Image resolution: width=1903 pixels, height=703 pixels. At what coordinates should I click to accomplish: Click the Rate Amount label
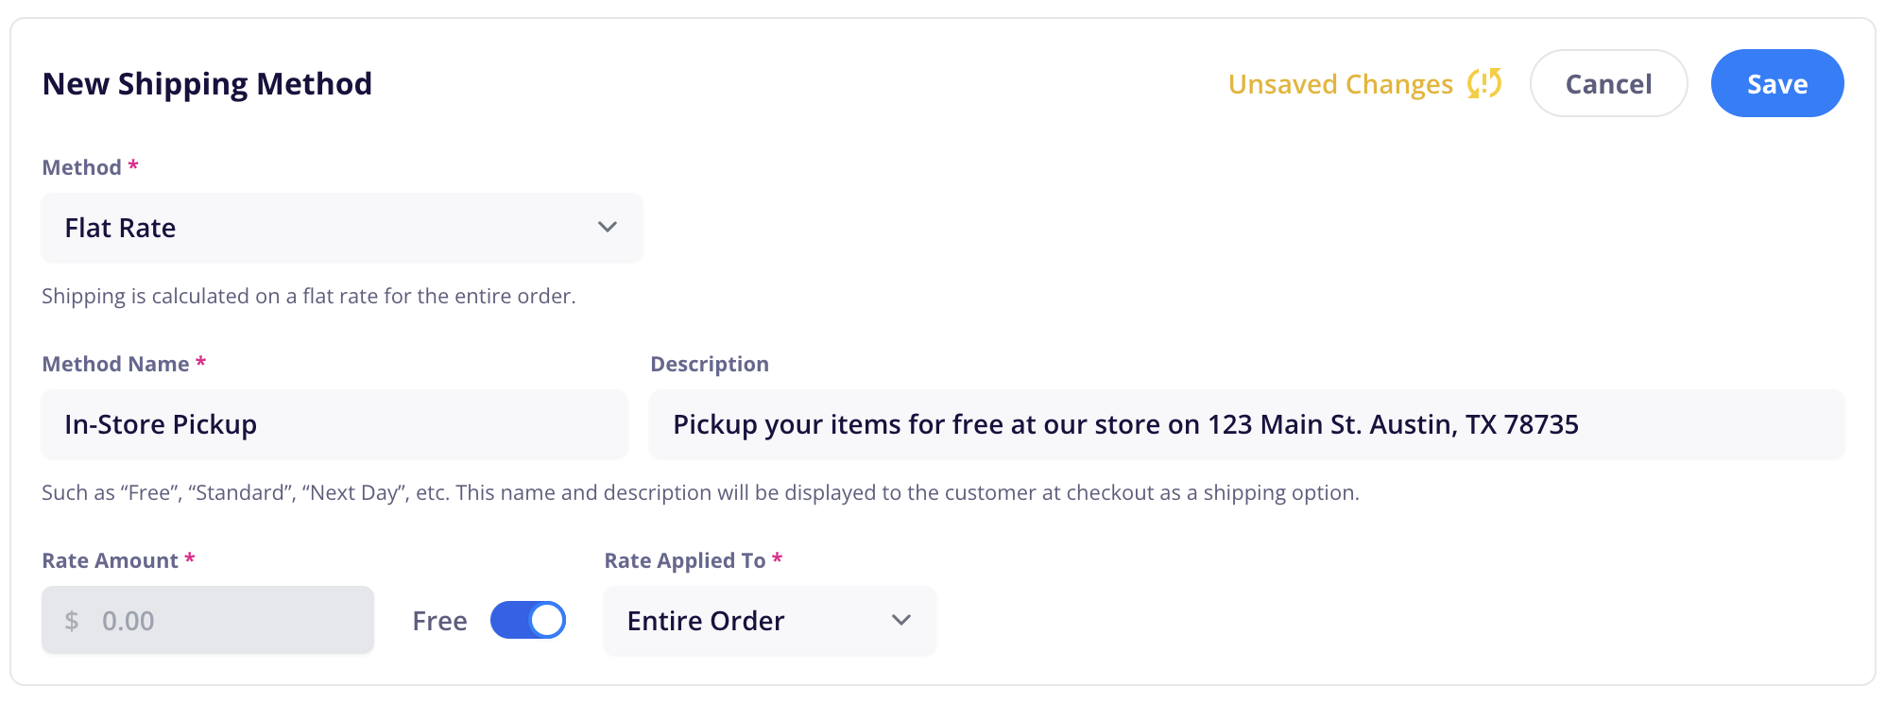coord(111,560)
